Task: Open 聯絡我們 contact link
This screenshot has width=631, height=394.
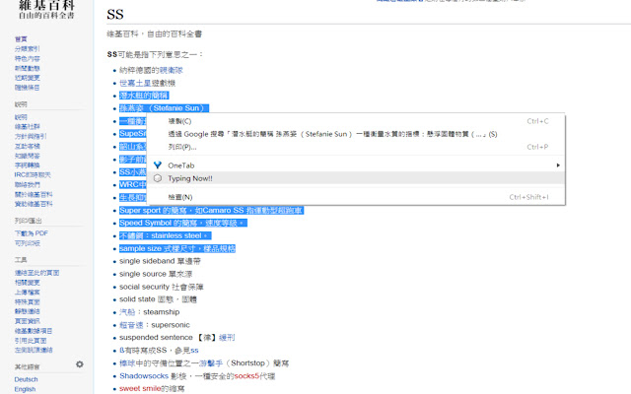Action: [x=27, y=184]
